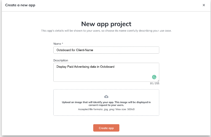This screenshot has width=211, height=137.
Task: Click the subtitle about app details
Action: tap(106, 31)
